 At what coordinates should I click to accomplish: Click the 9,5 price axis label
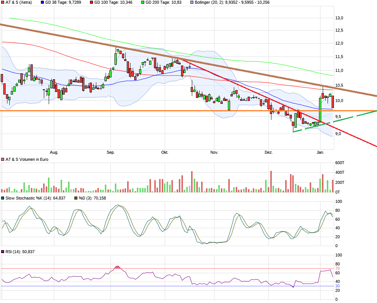338,117
